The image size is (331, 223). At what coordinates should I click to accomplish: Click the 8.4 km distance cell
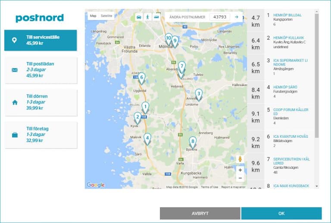pyautogui.click(x=256, y=93)
